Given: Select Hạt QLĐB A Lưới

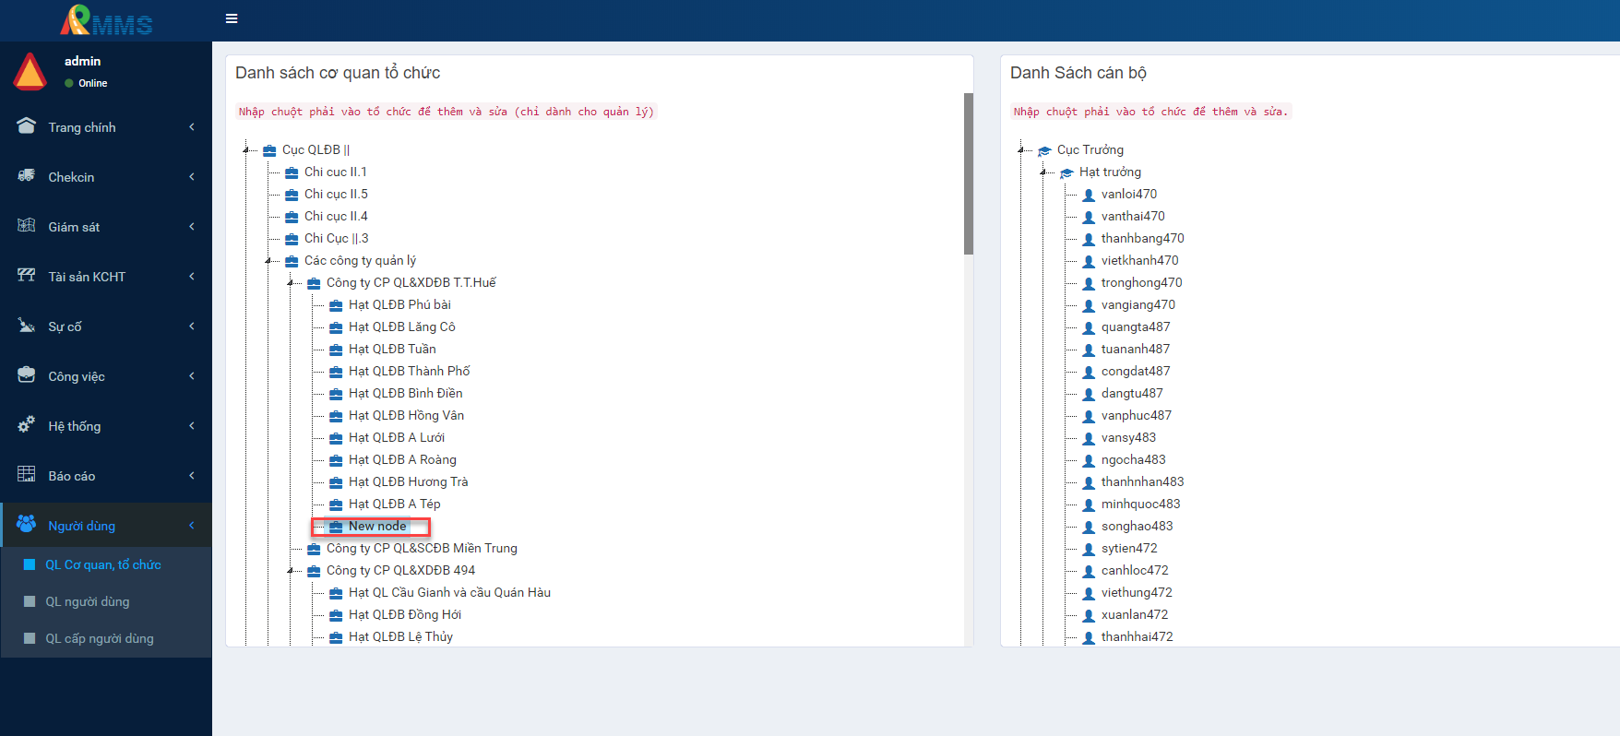Looking at the screenshot, I should point(396,437).
